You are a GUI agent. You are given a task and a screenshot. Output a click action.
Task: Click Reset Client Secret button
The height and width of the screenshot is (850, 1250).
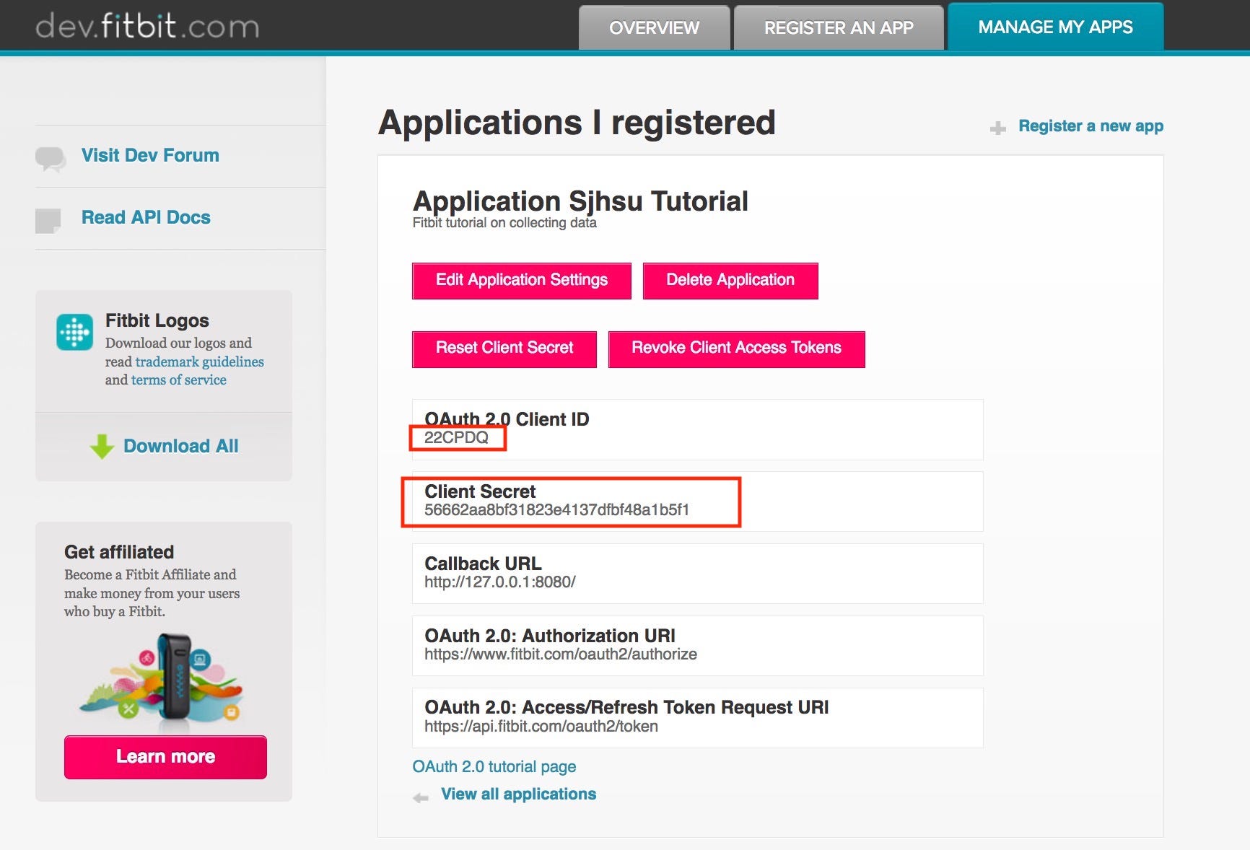tap(504, 349)
